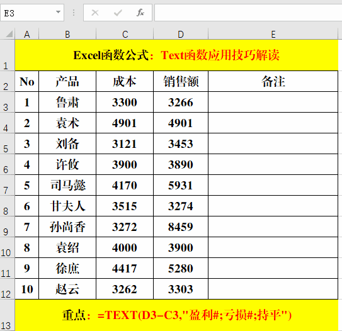Select the cost cell '4000'
The width and height of the screenshot is (342, 331).
tap(125, 247)
